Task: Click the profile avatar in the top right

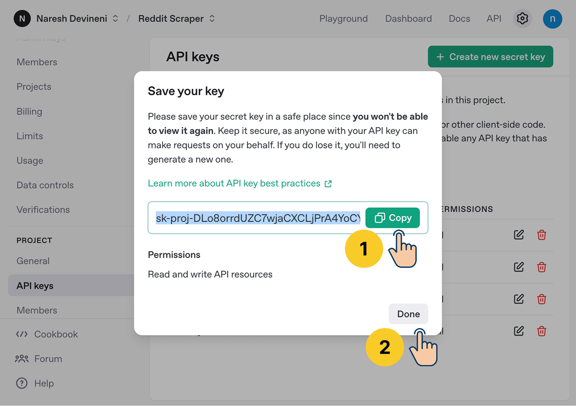Action: tap(552, 18)
